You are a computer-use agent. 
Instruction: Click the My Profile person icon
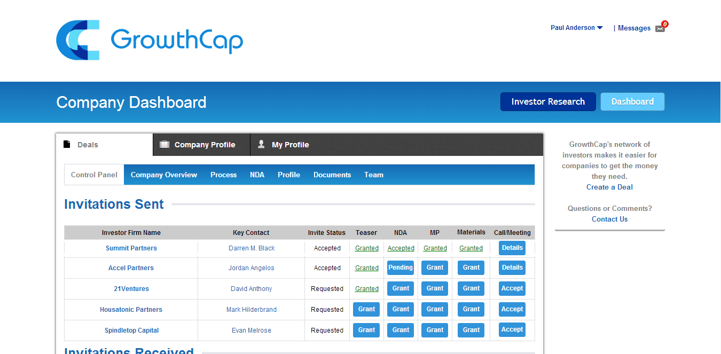tap(261, 144)
